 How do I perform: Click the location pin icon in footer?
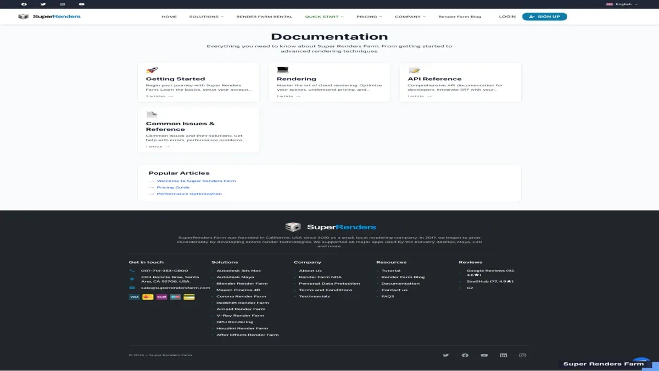click(x=132, y=279)
